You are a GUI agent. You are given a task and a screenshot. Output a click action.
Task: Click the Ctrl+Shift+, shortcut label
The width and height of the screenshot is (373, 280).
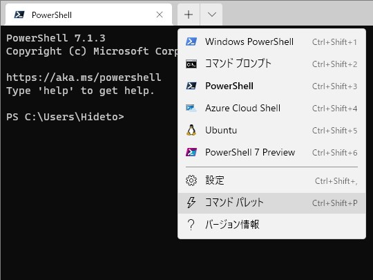[x=336, y=181]
